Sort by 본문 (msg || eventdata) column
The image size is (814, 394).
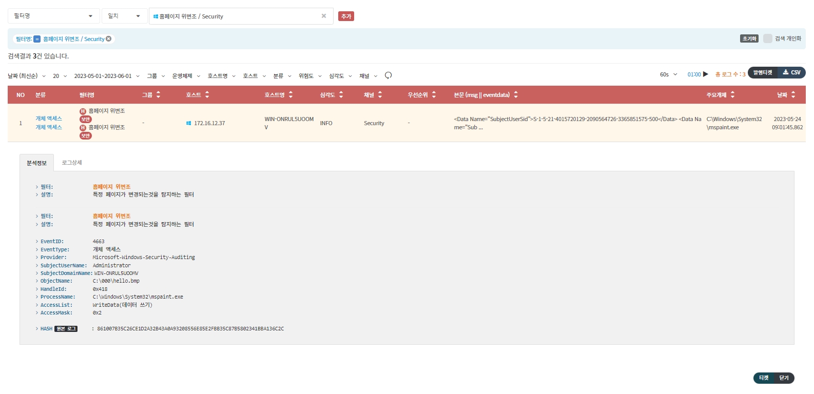(x=516, y=95)
